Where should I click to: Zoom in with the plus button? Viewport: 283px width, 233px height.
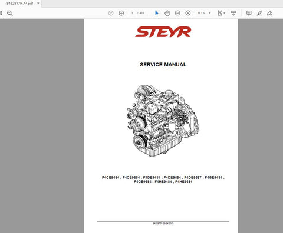click(188, 13)
